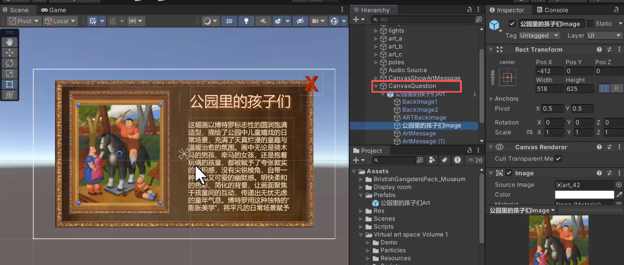Screen dimensions: 624x265
Task: Select the Rect tool
Action: tap(9, 84)
